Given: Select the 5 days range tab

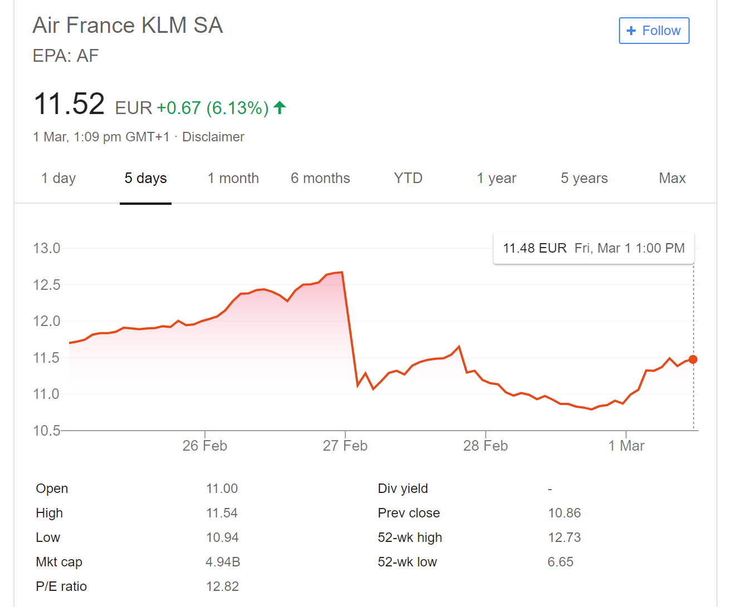Looking at the screenshot, I should (x=145, y=178).
